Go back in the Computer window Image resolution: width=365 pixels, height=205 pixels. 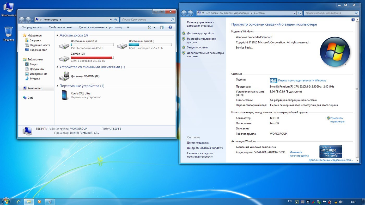tap(22, 20)
